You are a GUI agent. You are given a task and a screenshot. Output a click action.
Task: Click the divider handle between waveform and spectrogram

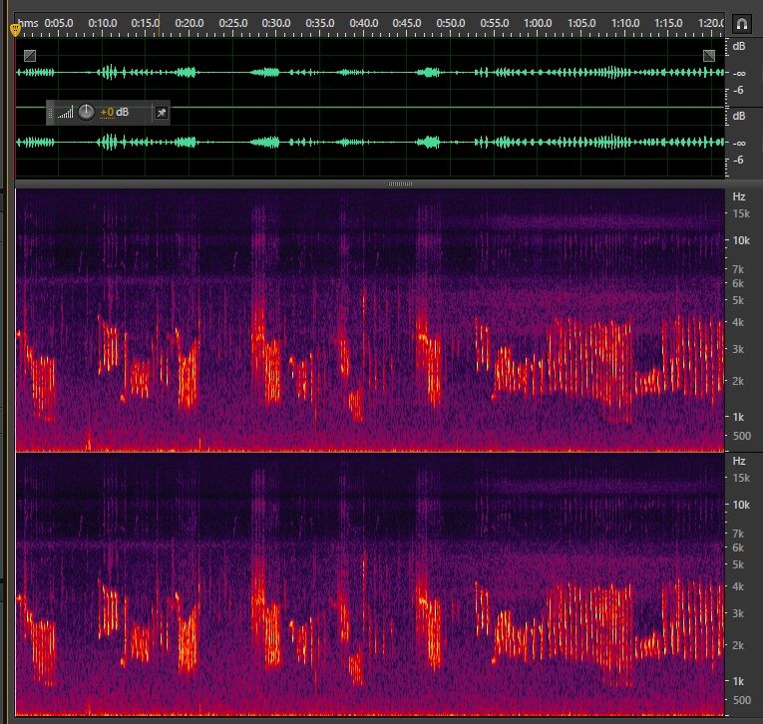[x=400, y=183]
